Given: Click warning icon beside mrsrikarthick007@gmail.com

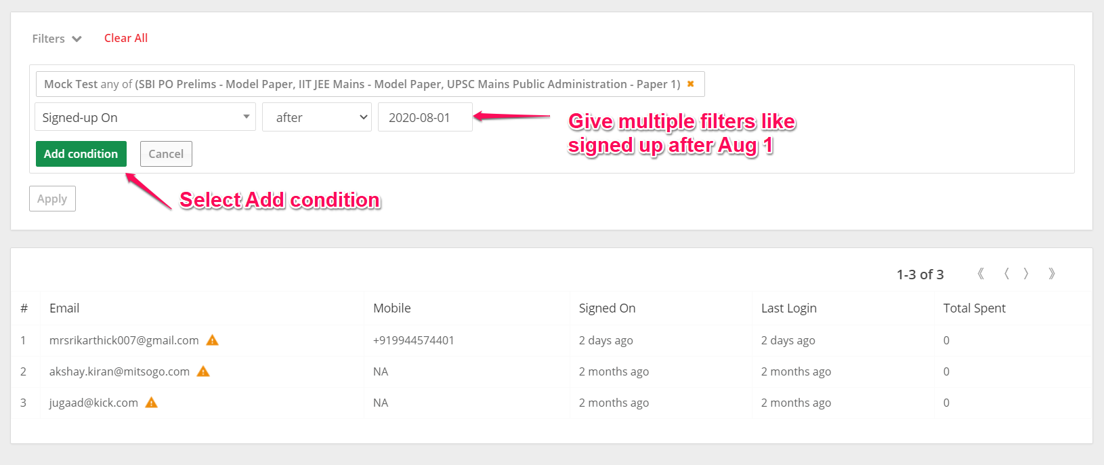Looking at the screenshot, I should click(212, 340).
